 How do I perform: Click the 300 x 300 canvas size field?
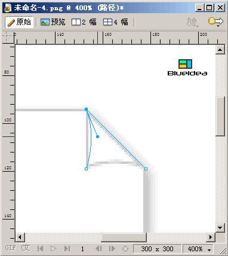point(157,249)
